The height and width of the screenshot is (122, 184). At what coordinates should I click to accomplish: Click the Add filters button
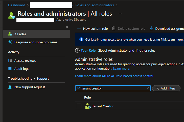[166, 88]
